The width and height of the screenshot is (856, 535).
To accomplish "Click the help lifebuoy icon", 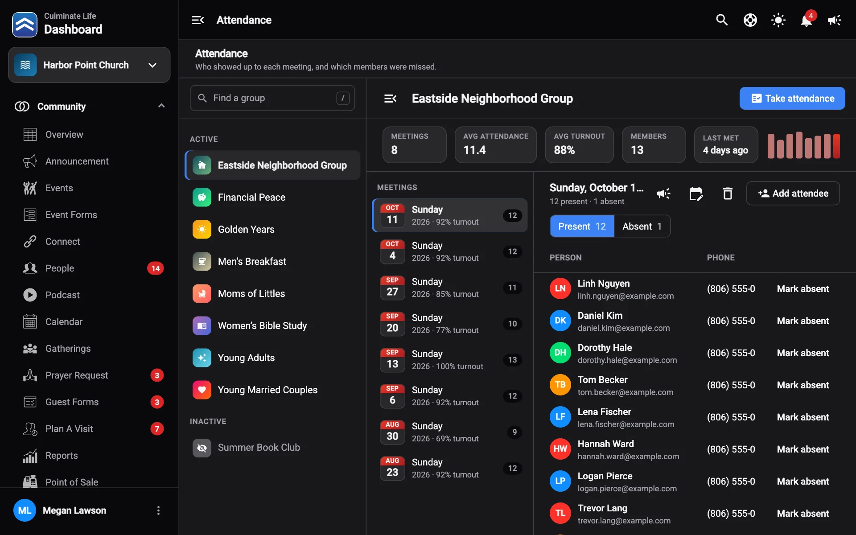I will coord(750,20).
